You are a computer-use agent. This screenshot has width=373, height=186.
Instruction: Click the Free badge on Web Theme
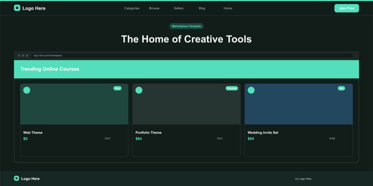coord(118,88)
